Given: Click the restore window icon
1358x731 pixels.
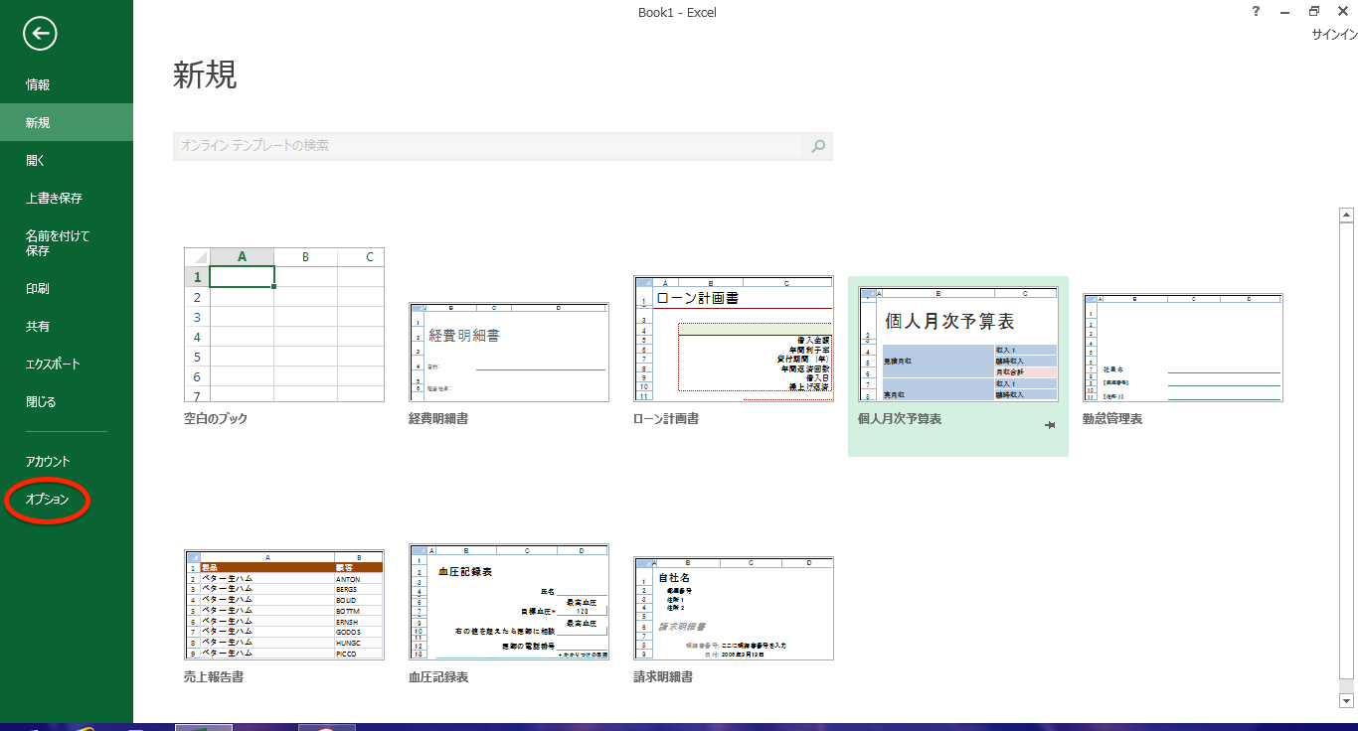Looking at the screenshot, I should click(x=1313, y=12).
